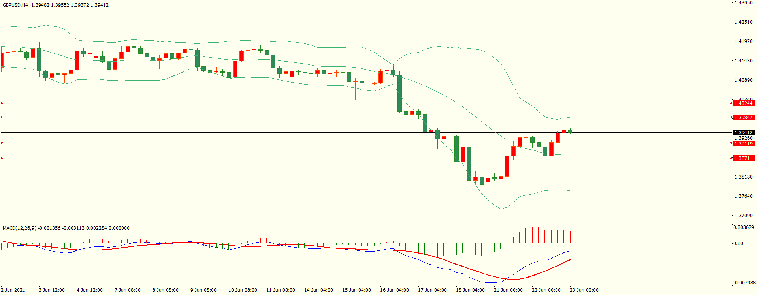
Task: Click the 1.37090 bottom price scale value
Action: coord(743,216)
